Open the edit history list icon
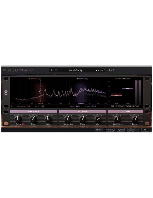 click(x=133, y=130)
